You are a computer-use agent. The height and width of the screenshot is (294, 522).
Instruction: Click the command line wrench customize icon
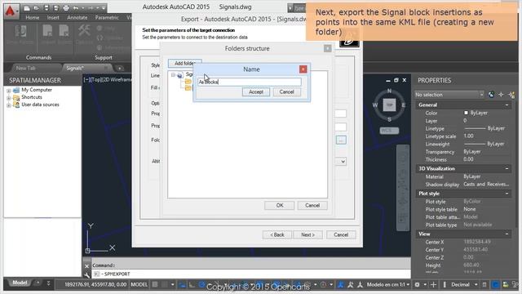pyautogui.click(x=87, y=274)
